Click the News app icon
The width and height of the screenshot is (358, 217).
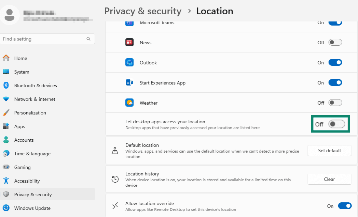[129, 42]
